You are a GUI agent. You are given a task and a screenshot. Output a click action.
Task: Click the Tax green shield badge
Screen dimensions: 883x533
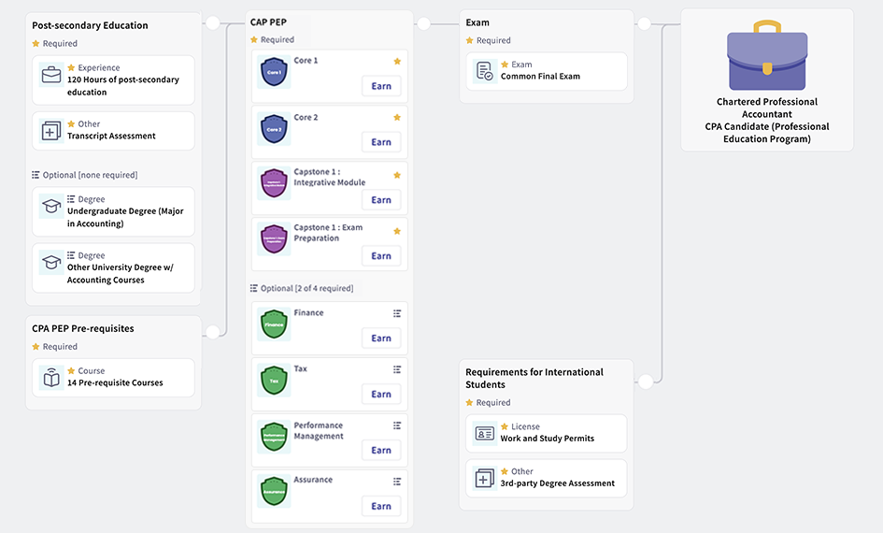tap(274, 380)
